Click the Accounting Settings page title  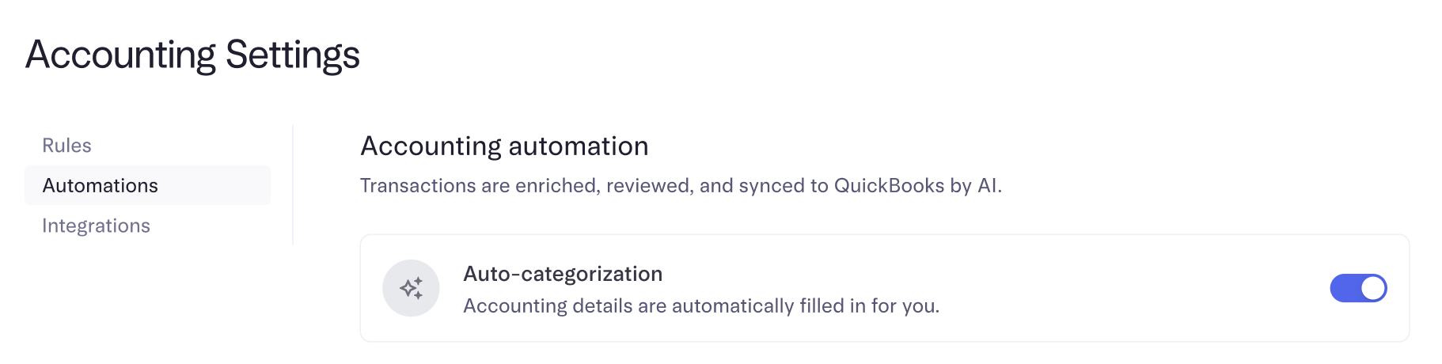point(192,55)
